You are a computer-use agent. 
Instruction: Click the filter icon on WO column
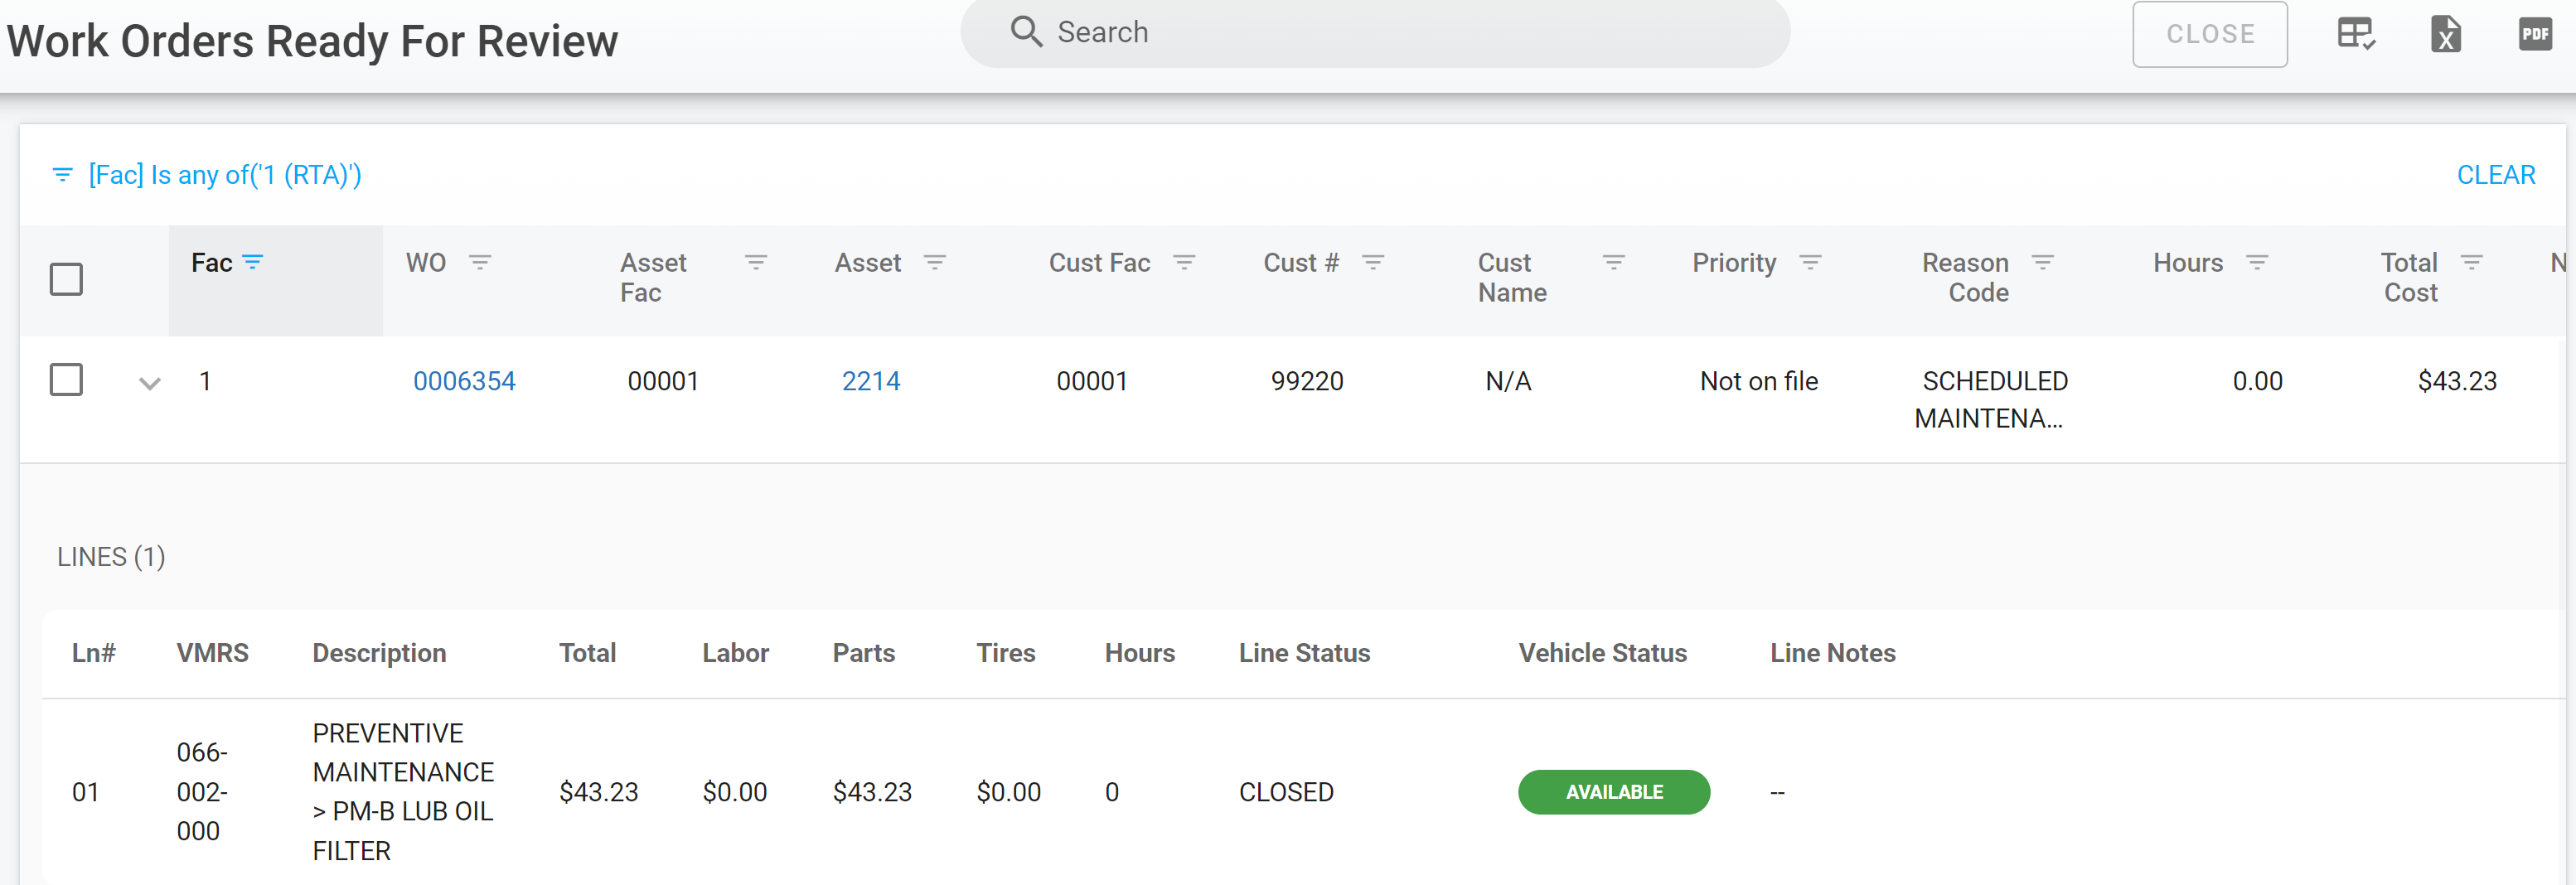point(480,262)
